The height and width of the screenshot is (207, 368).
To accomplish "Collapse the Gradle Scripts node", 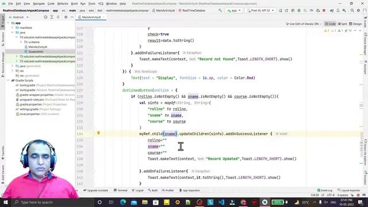I will click(8, 80).
